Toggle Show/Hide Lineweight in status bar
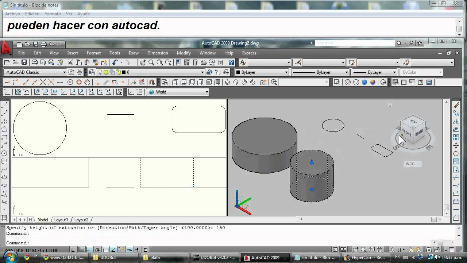 138,250
